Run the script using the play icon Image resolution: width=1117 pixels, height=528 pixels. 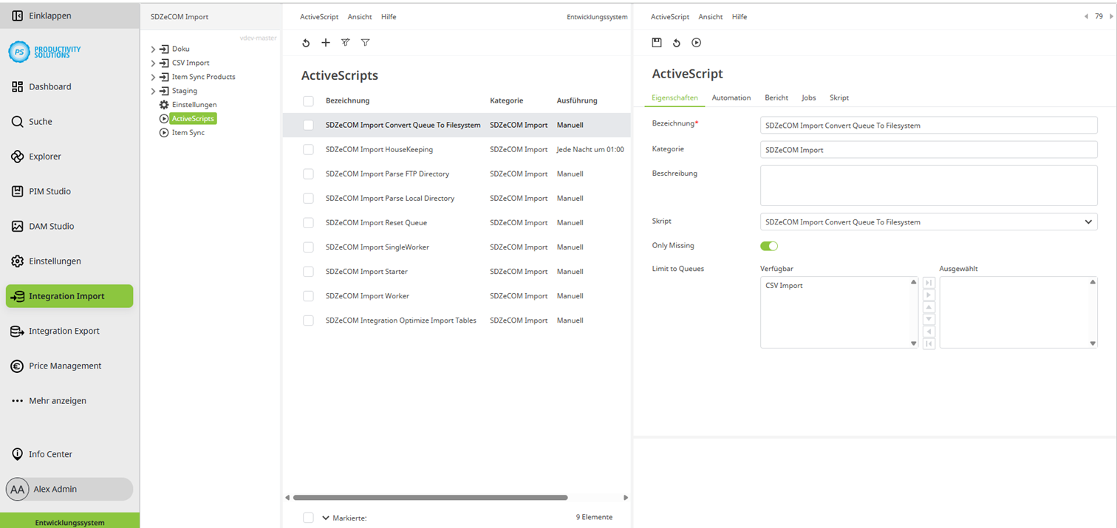(x=696, y=43)
